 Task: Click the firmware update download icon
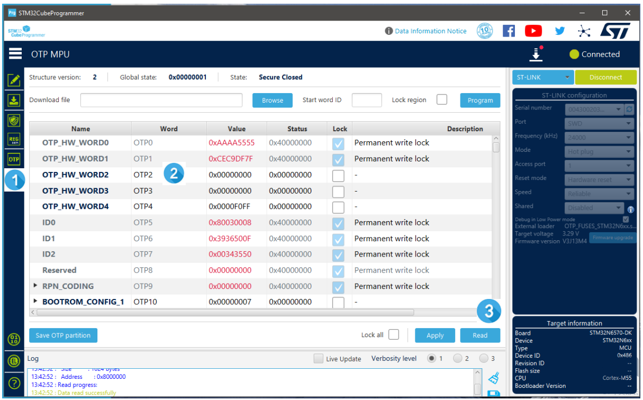coord(537,54)
